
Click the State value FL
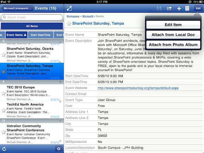(x=100, y=130)
